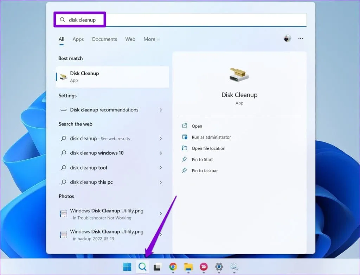Viewport: 360px width, 275px height.
Task: Open the Settings gear icon in taskbar
Action: click(x=219, y=267)
